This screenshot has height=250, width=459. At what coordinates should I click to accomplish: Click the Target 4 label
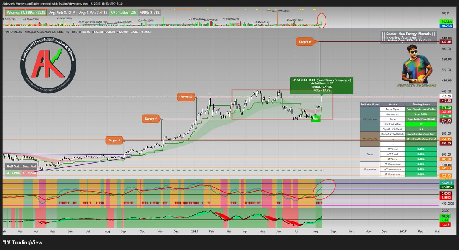click(x=151, y=119)
